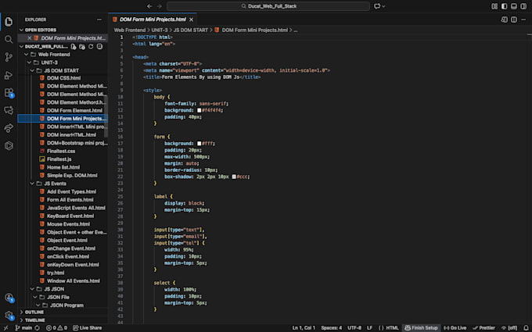Click UNIT-3 in the breadcrumb
This screenshot has height=332, width=532.
pyautogui.click(x=160, y=30)
